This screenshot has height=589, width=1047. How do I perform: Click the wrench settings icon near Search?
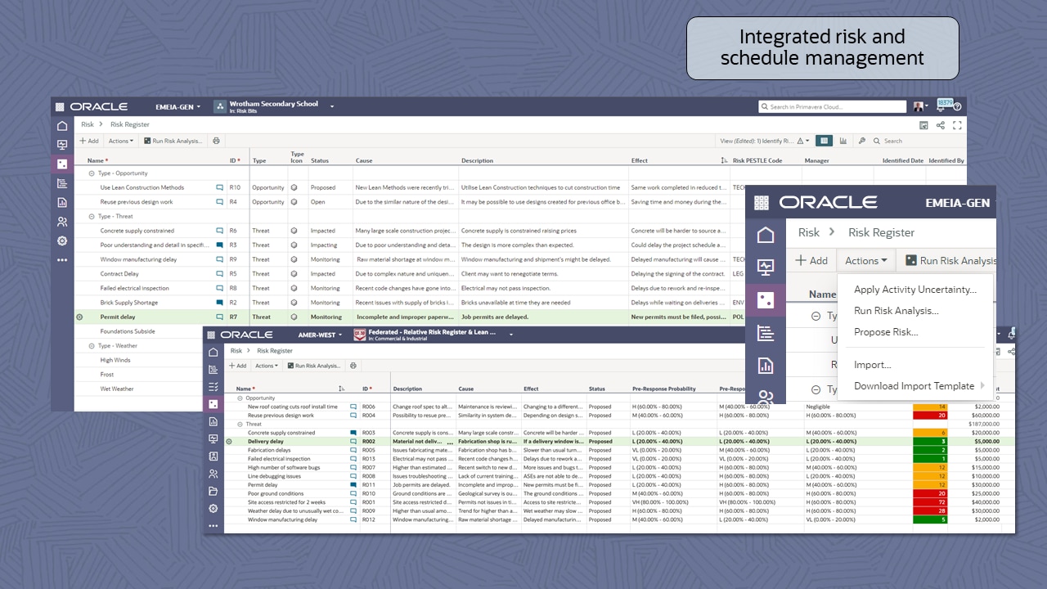pyautogui.click(x=861, y=141)
